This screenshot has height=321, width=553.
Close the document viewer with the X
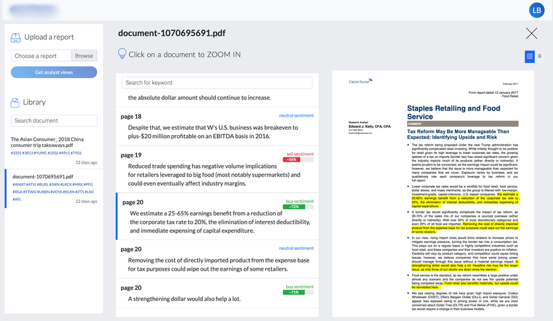click(x=532, y=33)
